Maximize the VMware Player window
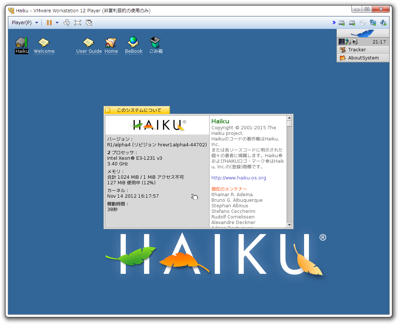 [x=367, y=9]
